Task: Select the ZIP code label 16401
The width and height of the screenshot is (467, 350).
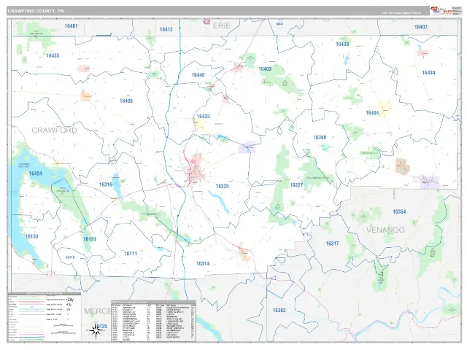Action: pyautogui.click(x=72, y=26)
